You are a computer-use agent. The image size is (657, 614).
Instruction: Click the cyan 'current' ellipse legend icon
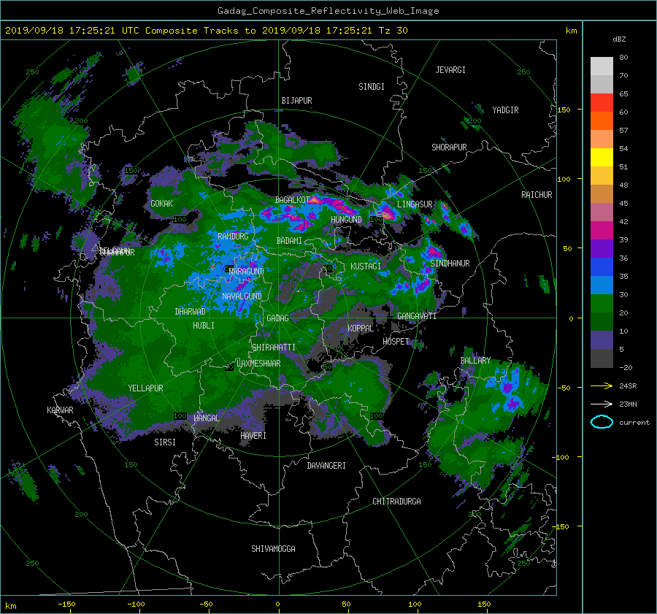(x=602, y=422)
